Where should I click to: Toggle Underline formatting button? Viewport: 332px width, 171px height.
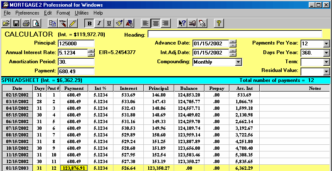point(109,23)
